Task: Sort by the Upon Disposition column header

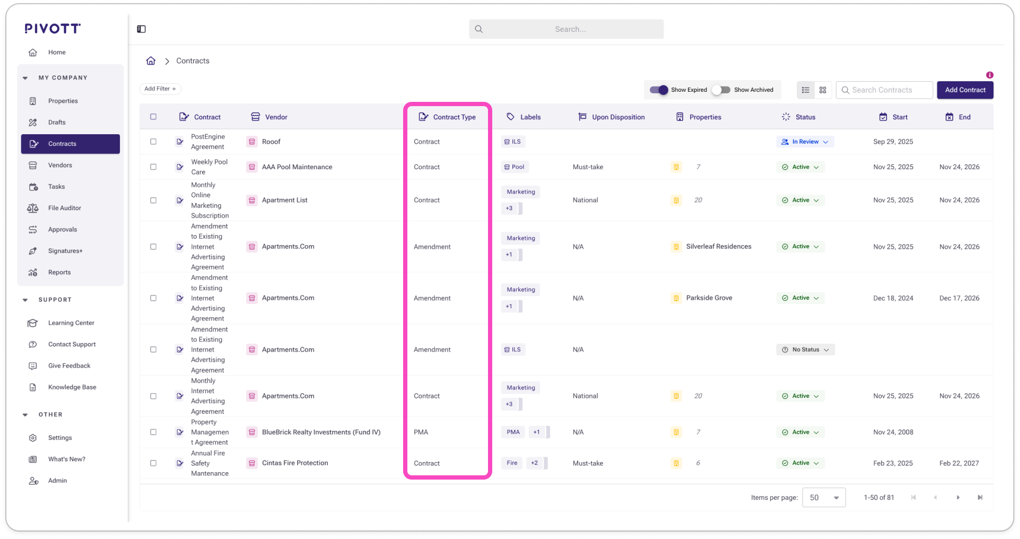Action: (x=612, y=117)
